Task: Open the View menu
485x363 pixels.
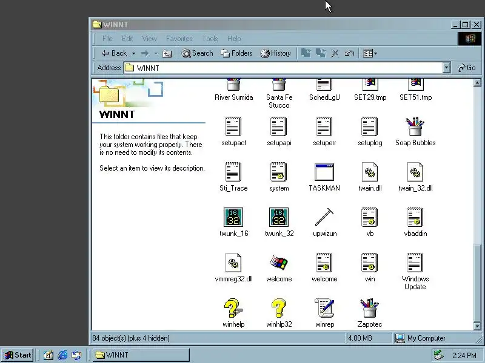Action: (x=149, y=39)
